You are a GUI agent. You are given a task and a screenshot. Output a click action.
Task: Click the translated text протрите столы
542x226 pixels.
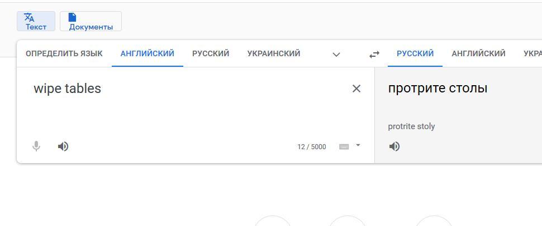click(438, 88)
